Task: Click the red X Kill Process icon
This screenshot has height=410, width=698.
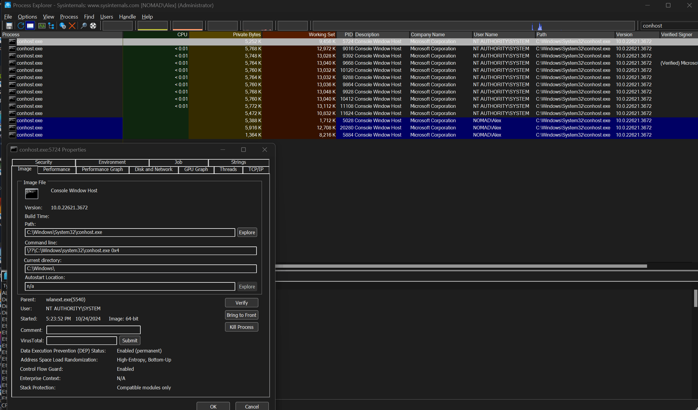Action: (72, 26)
